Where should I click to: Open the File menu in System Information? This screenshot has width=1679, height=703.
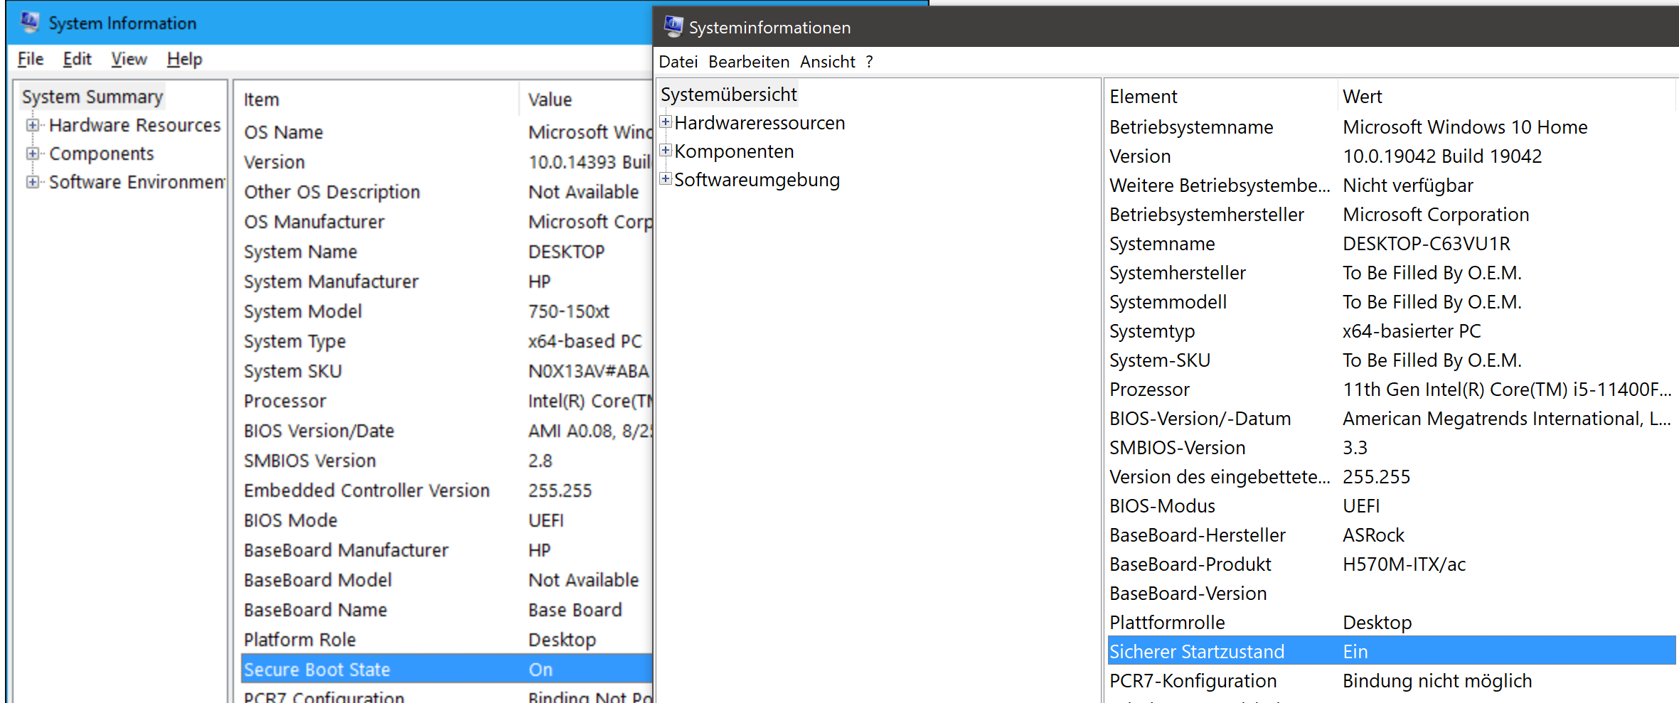point(31,59)
